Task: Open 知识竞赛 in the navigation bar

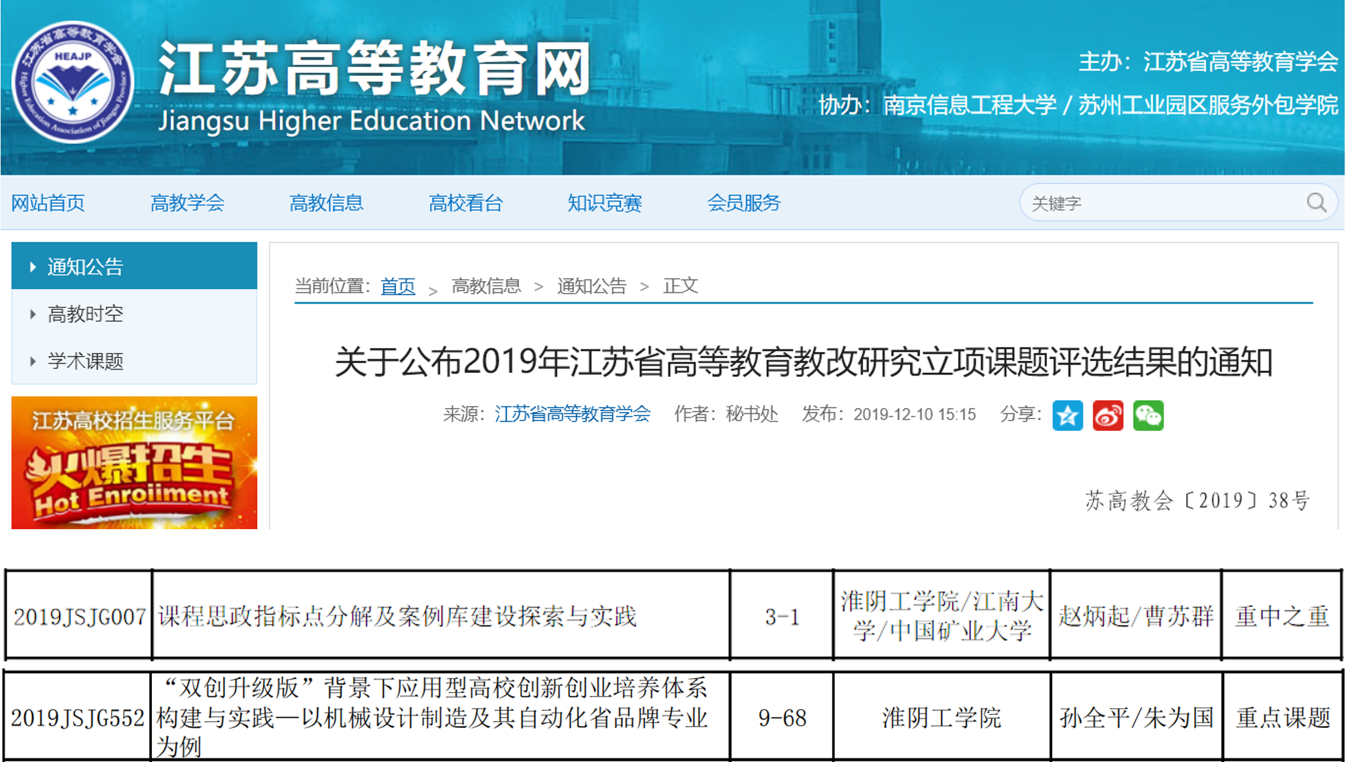Action: point(605,203)
